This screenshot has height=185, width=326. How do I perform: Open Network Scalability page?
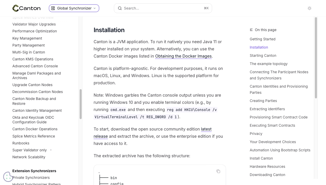[x=29, y=157]
